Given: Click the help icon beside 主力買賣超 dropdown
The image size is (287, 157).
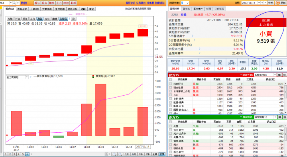Looking at the screenshot, I should (31, 77).
